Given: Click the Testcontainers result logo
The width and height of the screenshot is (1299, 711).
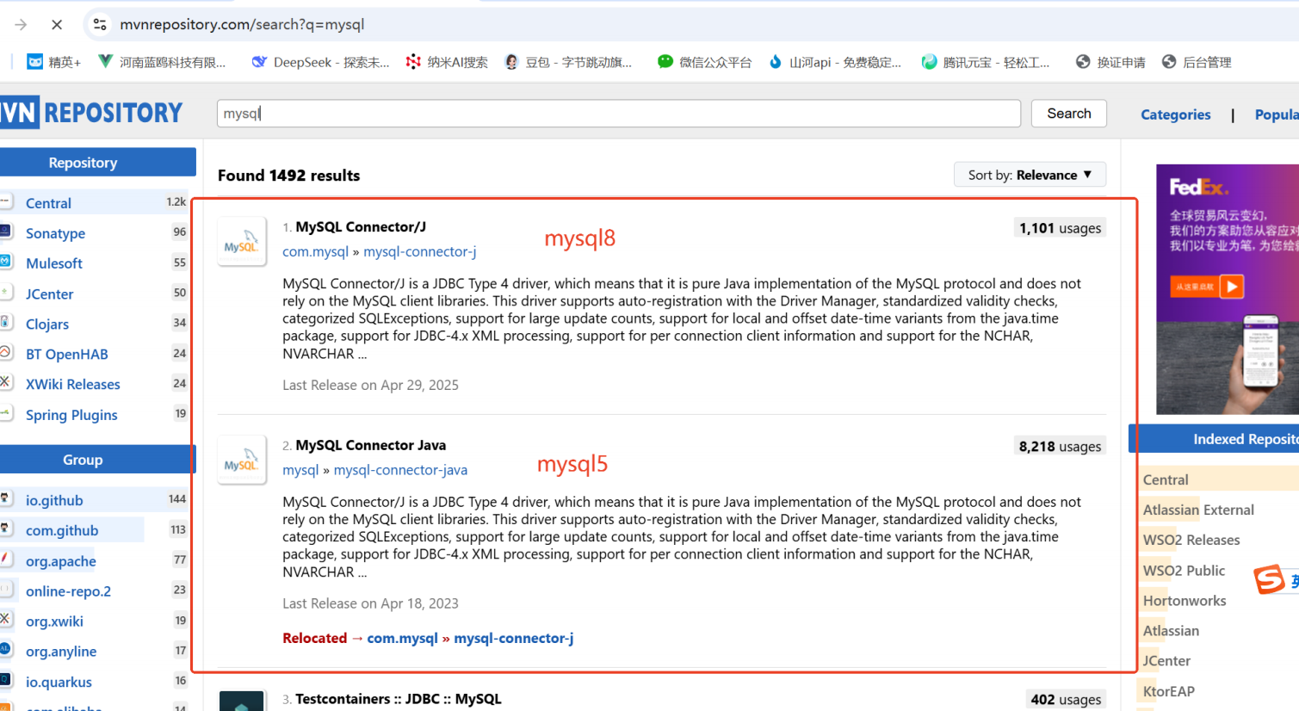Looking at the screenshot, I should [242, 701].
